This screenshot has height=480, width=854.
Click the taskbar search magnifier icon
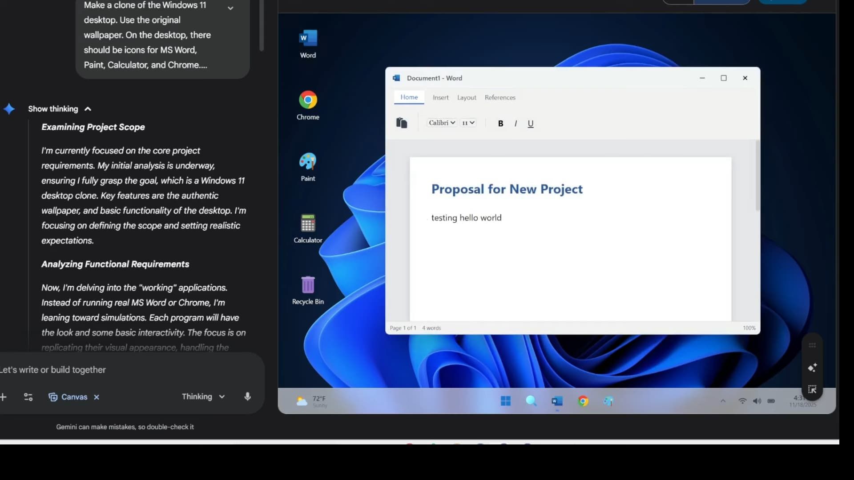[x=531, y=401]
